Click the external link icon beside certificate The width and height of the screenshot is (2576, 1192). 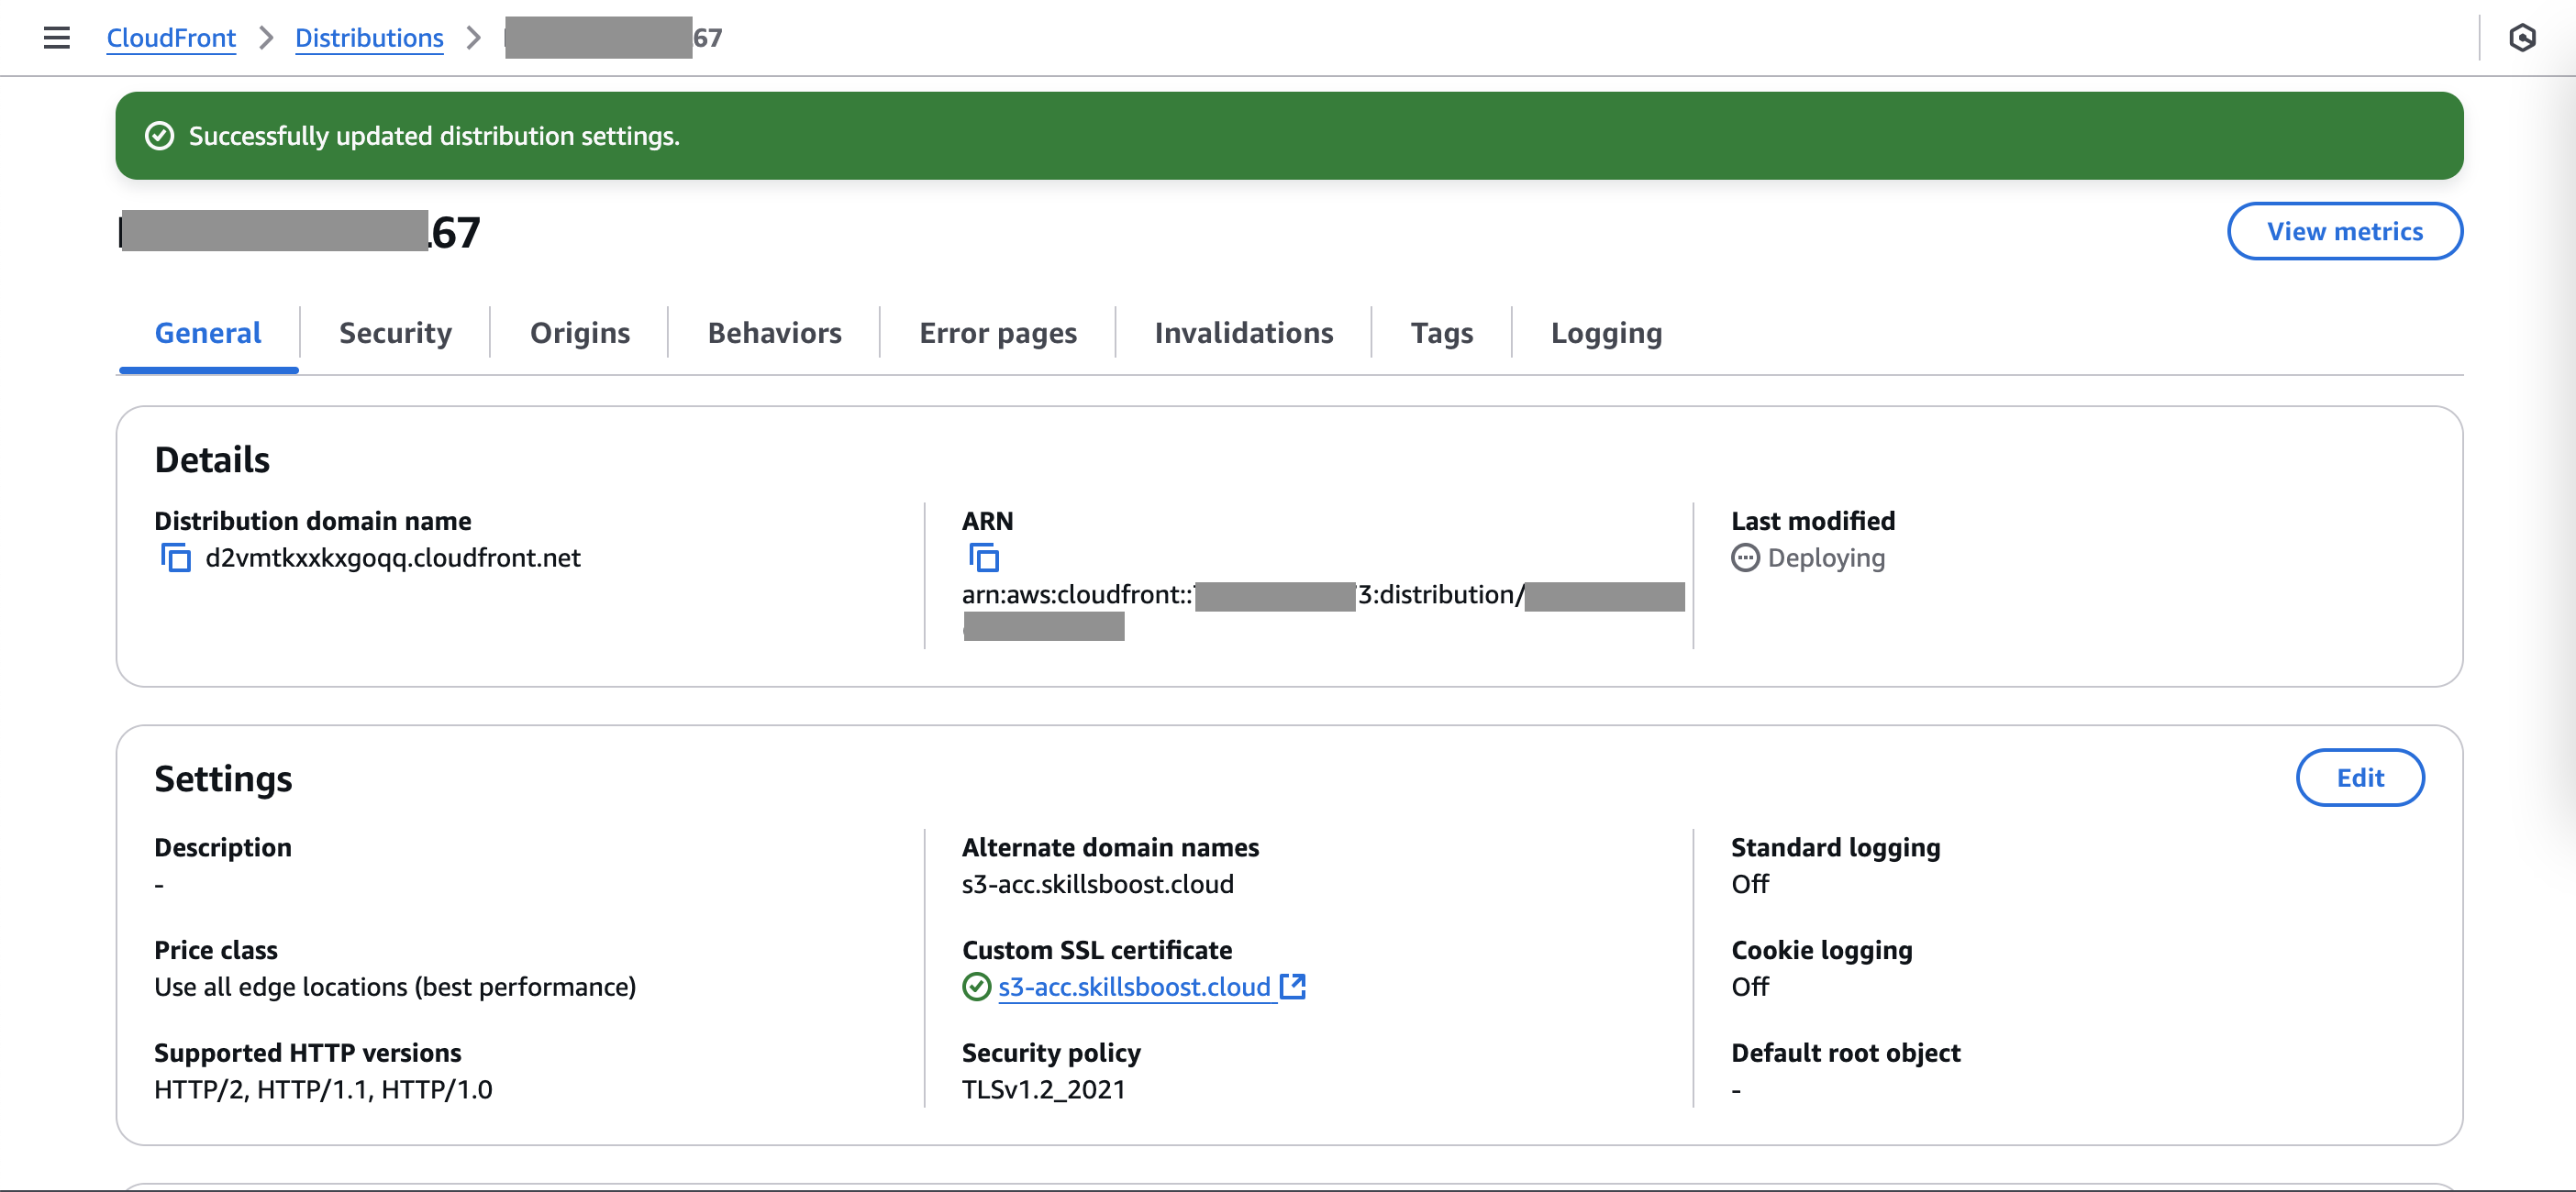tap(1293, 987)
